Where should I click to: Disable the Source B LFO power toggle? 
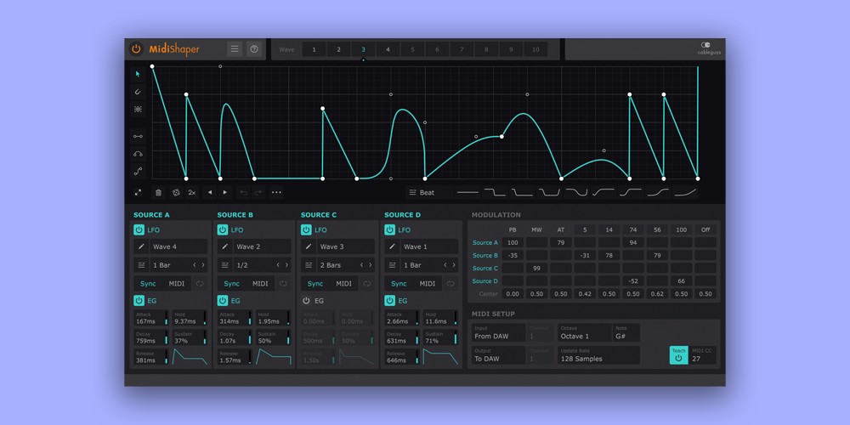(x=223, y=229)
